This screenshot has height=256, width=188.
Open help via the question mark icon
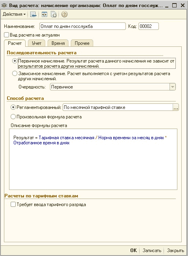pyautogui.click(x=65, y=15)
